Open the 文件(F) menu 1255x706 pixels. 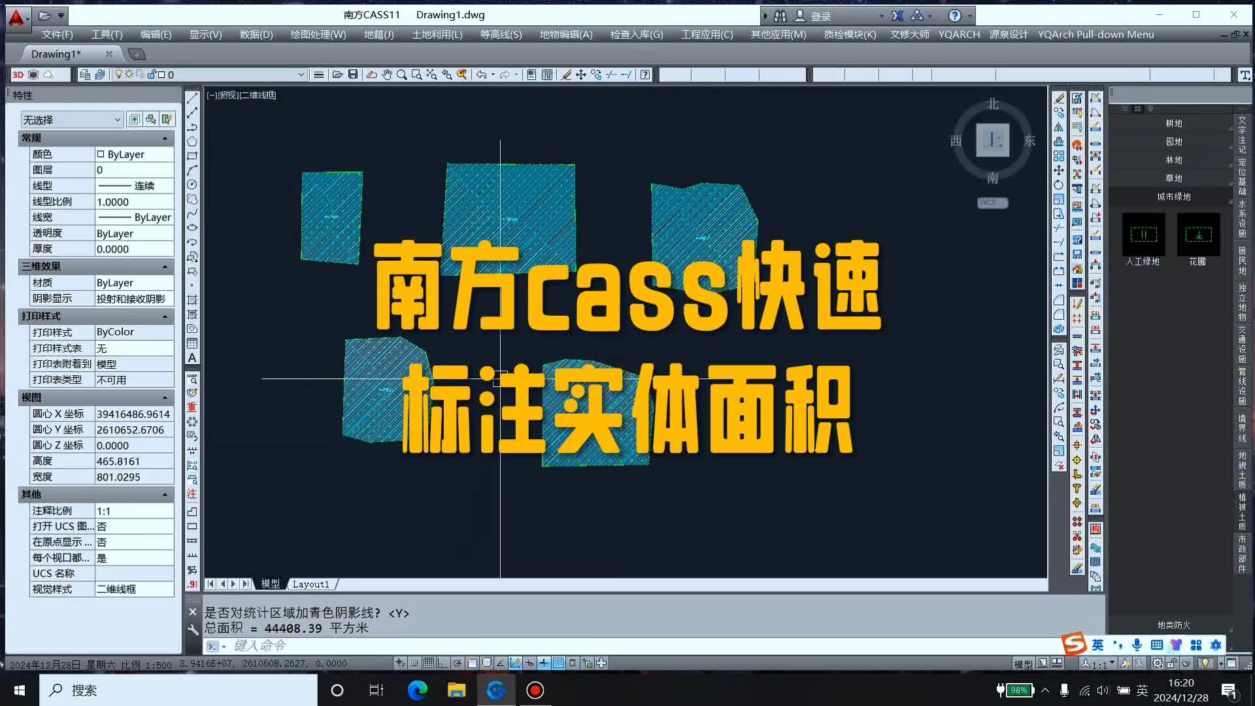click(x=58, y=34)
